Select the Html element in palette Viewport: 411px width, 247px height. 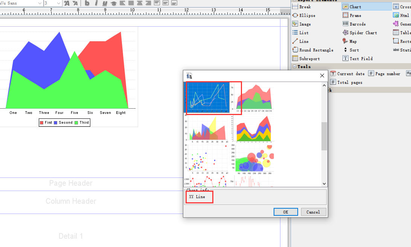pos(401,15)
